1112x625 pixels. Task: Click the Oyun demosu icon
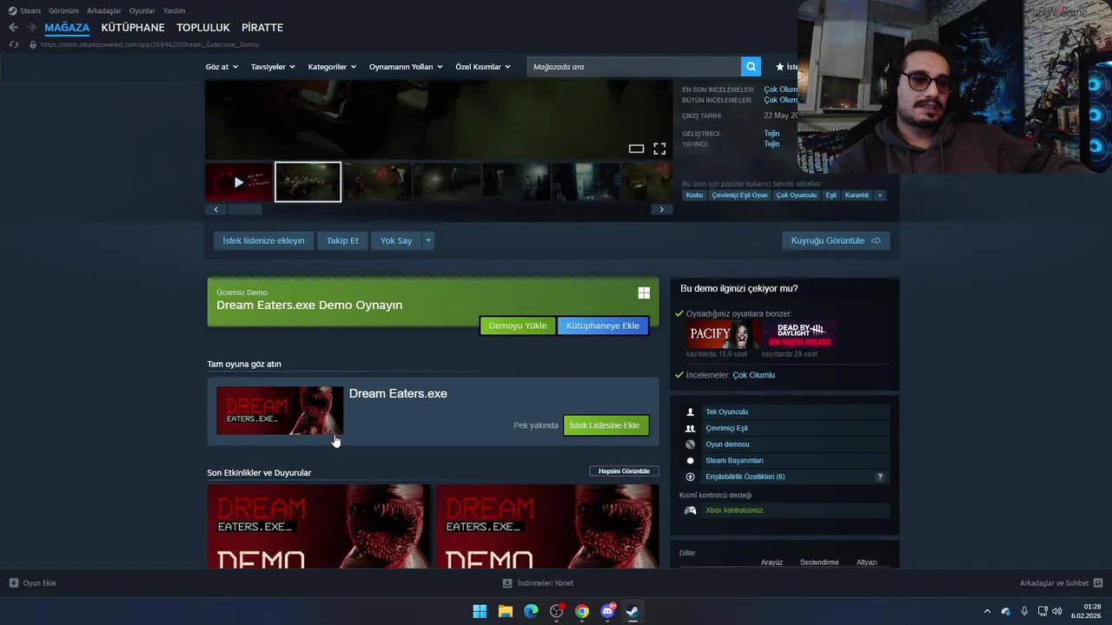(691, 444)
